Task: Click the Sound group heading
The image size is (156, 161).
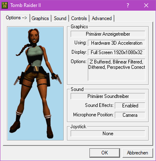Action: (x=77, y=89)
